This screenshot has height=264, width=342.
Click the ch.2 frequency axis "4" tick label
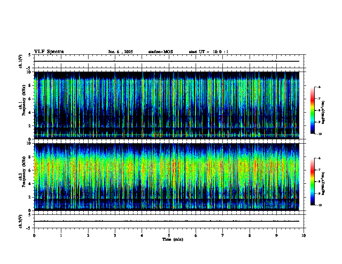(x=30, y=184)
